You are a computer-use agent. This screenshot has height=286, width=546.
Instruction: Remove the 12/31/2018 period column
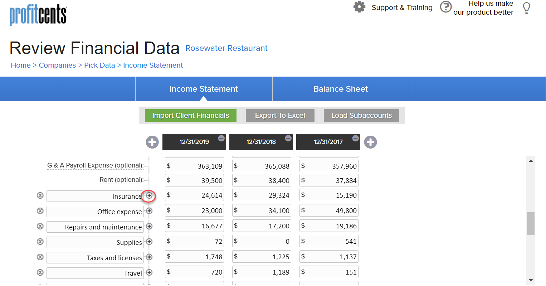click(x=288, y=138)
